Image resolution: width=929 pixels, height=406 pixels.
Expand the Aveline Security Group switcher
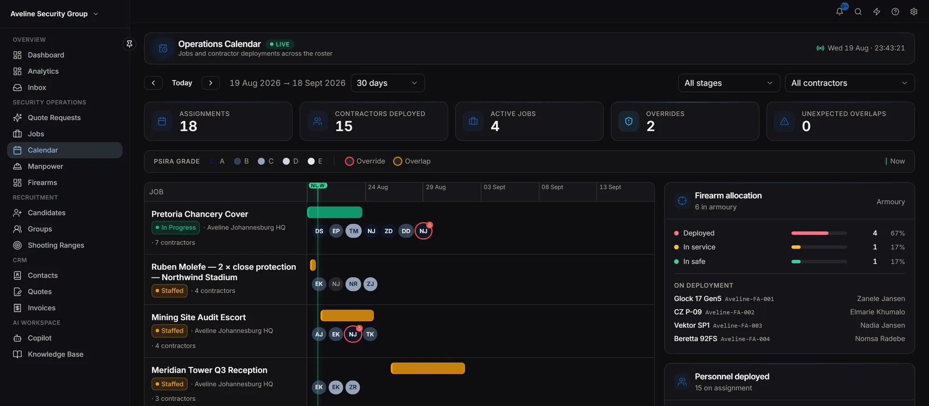pos(54,14)
